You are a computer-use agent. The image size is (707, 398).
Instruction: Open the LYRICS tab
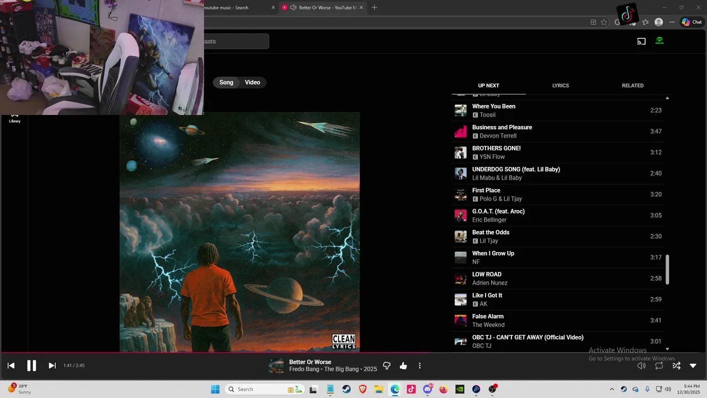tap(561, 86)
